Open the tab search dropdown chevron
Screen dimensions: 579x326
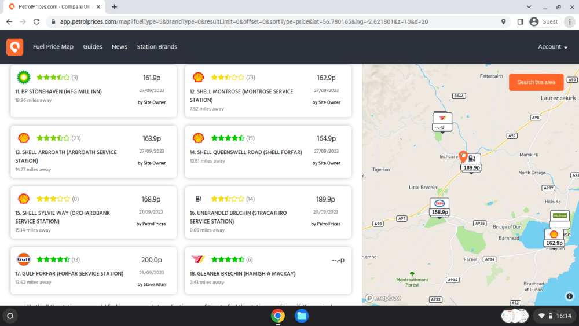coord(529,6)
